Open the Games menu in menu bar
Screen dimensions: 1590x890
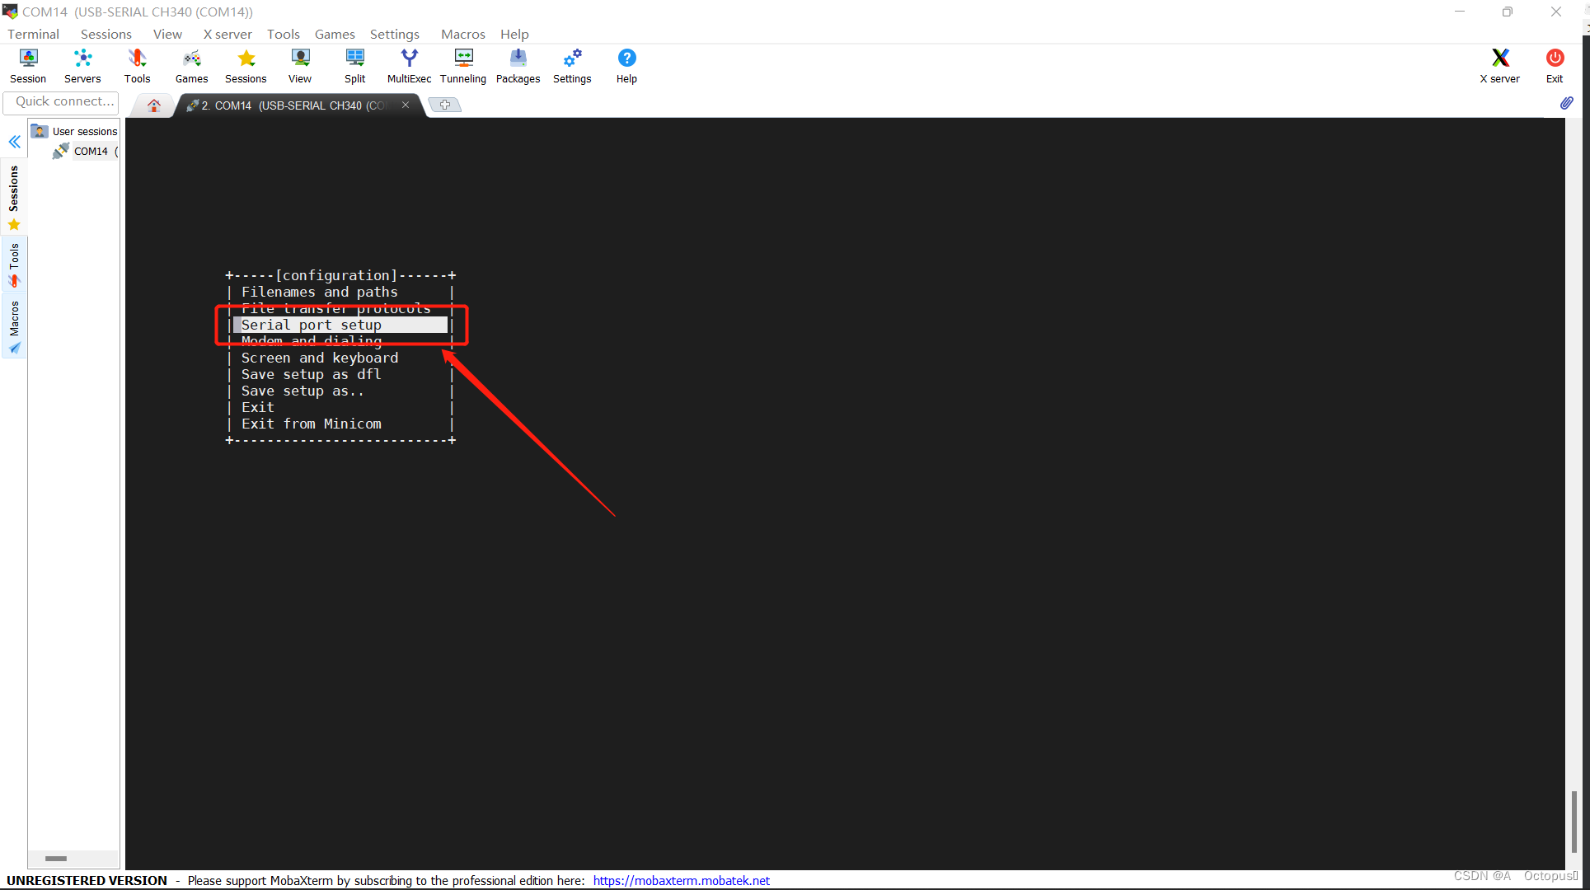pos(335,34)
